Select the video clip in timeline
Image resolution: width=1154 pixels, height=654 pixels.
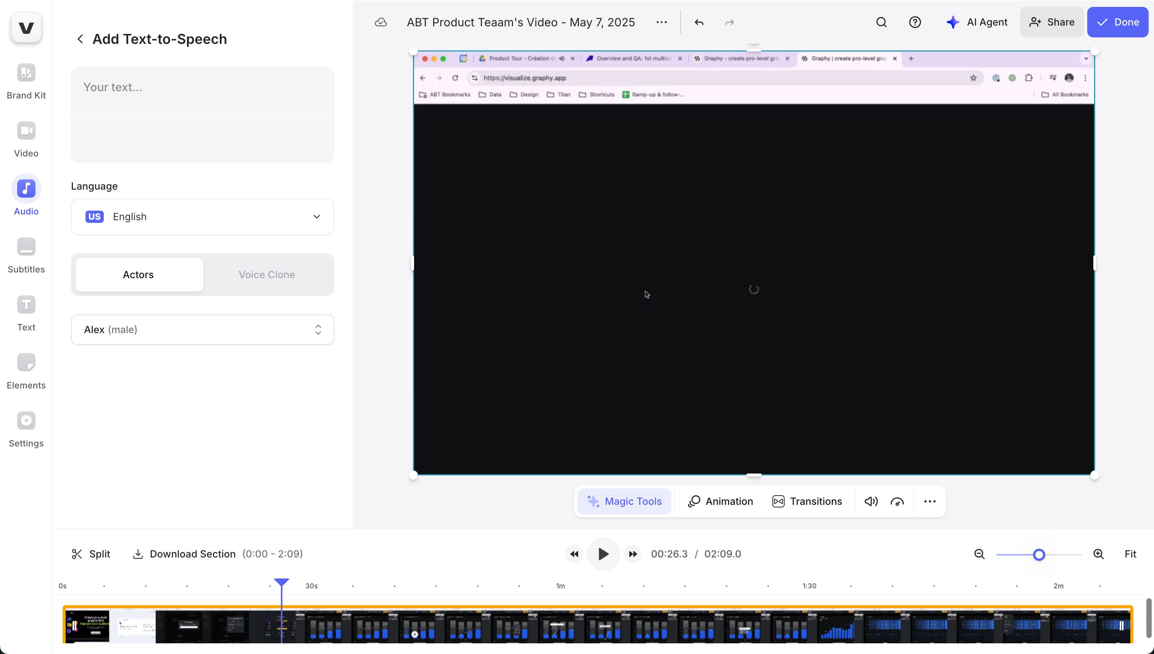(598, 625)
